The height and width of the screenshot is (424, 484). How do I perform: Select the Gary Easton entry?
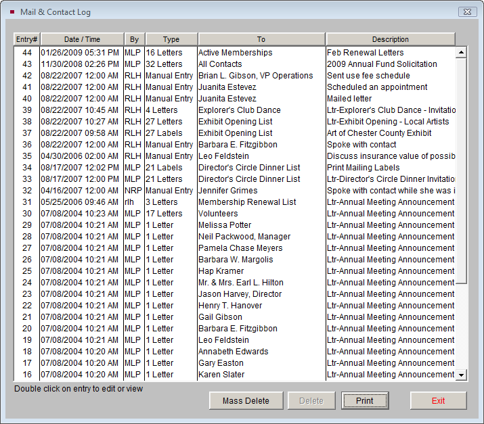pyautogui.click(x=235, y=363)
